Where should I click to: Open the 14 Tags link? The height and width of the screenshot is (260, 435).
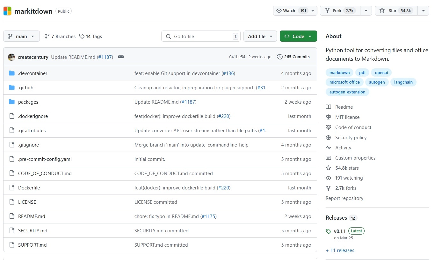[91, 37]
